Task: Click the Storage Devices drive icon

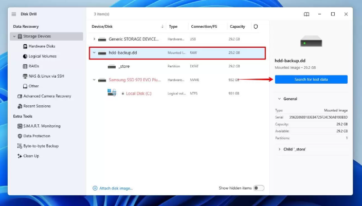Action: click(20, 36)
